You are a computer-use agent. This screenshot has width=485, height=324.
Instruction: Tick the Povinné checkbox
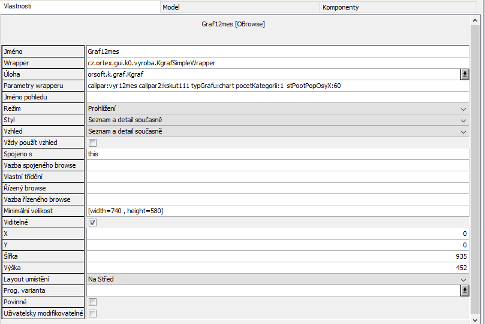(92, 302)
